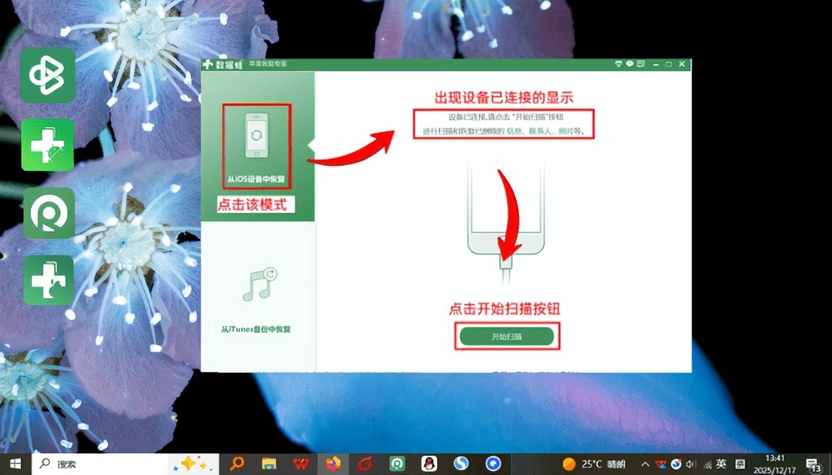The image size is (832, 475).
Task: Click the IME mode icon beside 英
Action: point(740,464)
